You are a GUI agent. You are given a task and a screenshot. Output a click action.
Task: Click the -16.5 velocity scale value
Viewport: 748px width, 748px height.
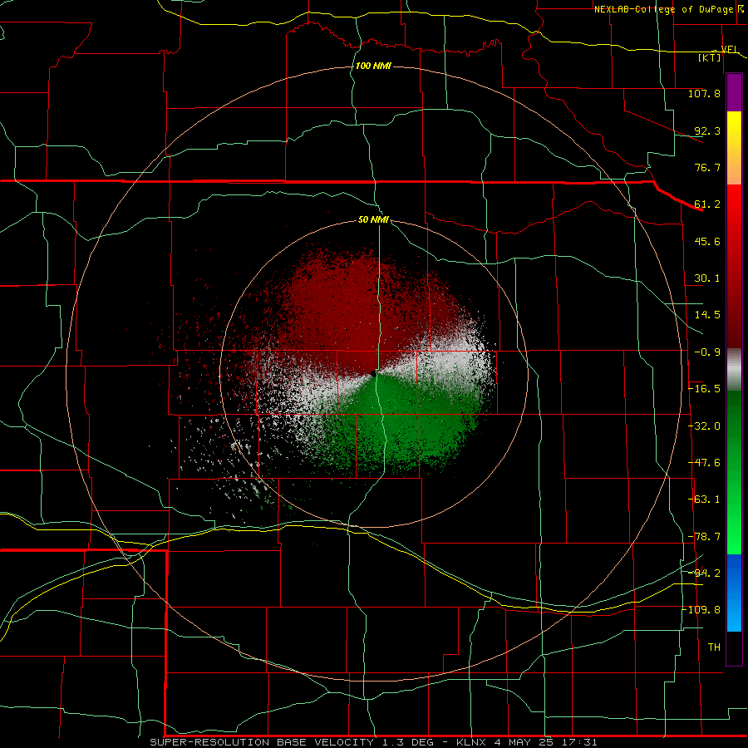coord(704,389)
